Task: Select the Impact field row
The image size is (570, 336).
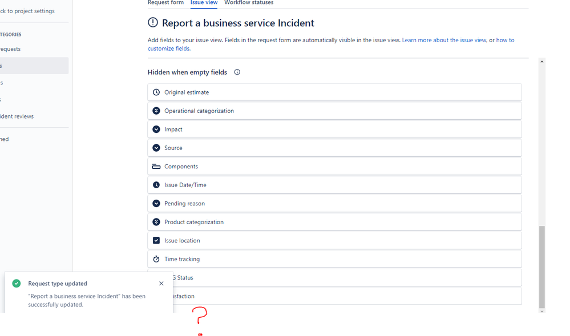Action: coord(334,129)
